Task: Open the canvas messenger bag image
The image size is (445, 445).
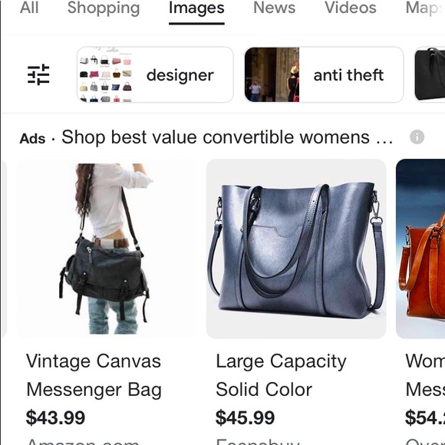Action: click(x=106, y=249)
